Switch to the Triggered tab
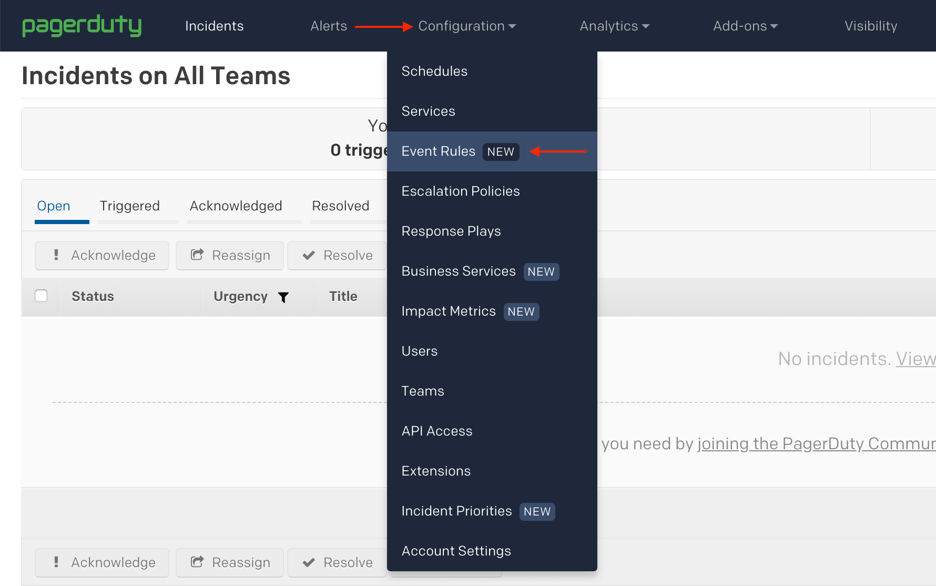The width and height of the screenshot is (936, 586). coord(129,206)
